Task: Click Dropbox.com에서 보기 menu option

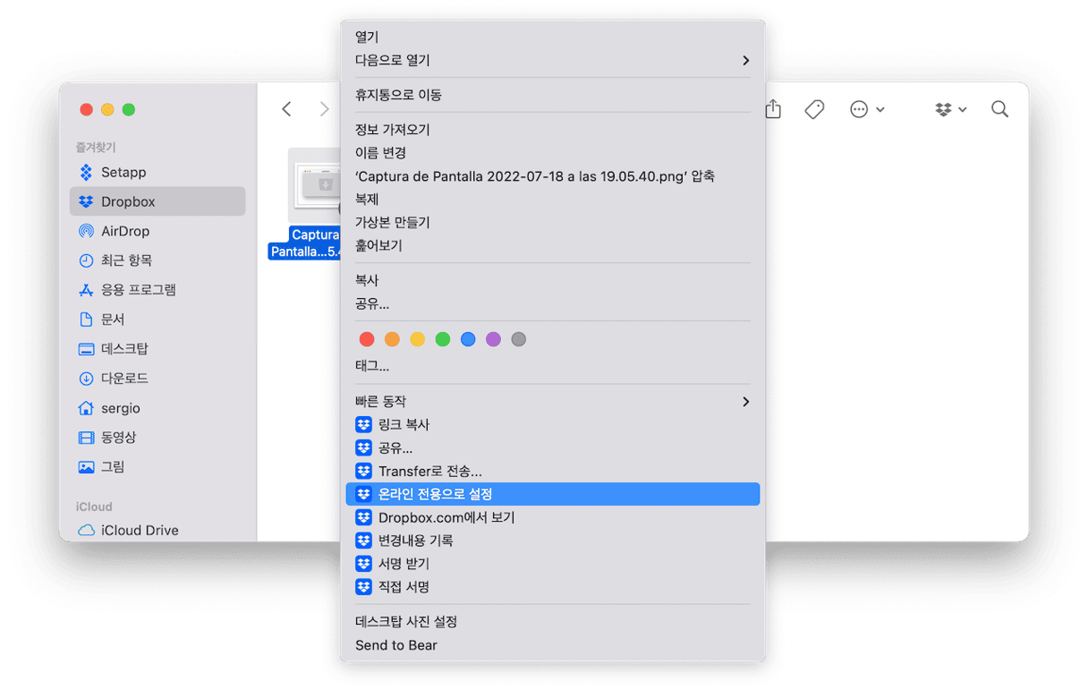Action: pos(446,517)
